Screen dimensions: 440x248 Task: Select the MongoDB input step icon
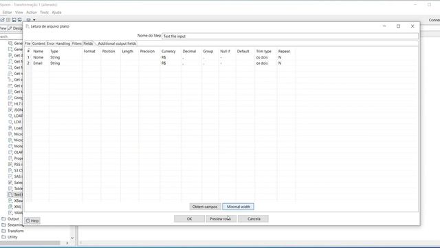point(10,146)
